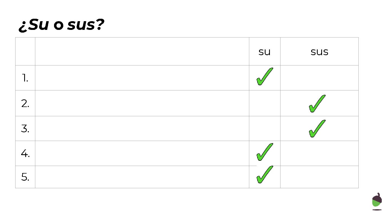Select the green check mark in row 4

264,152
